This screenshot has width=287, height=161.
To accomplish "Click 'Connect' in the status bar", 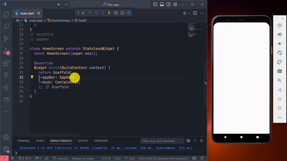I will coord(61,158).
